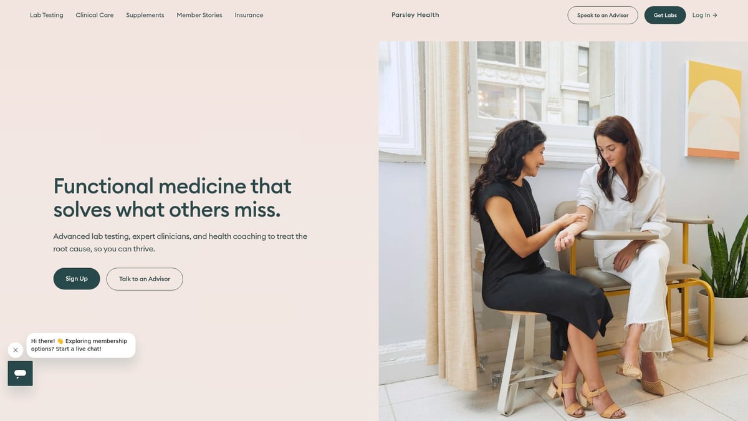748x421 pixels.
Task: Open the Clinical Care menu
Action: click(95, 15)
